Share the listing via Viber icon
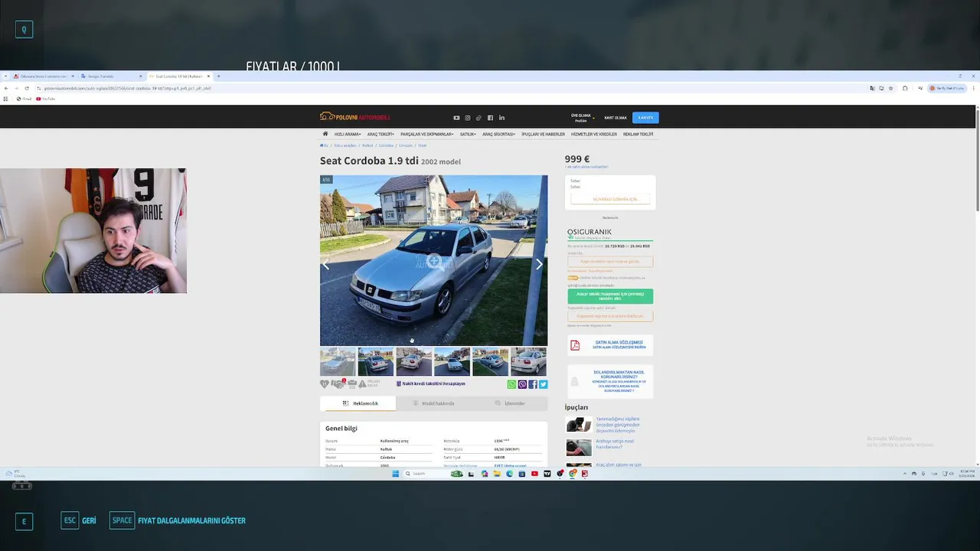The image size is (980, 551). click(x=522, y=384)
